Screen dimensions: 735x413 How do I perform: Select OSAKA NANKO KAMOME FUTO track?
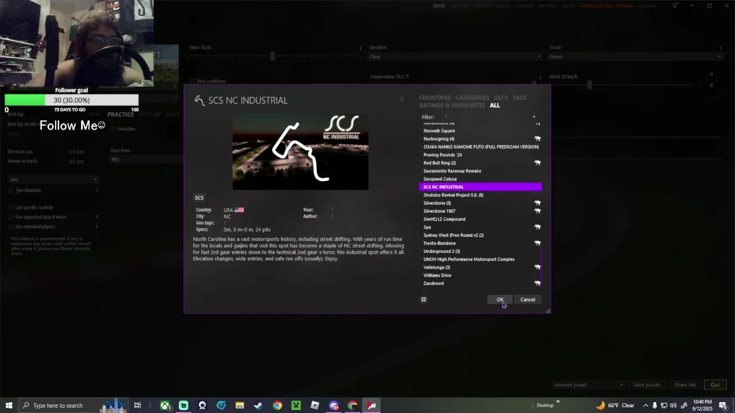click(481, 147)
